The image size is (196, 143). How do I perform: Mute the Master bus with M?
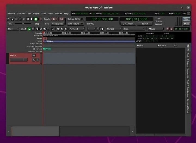34,55
